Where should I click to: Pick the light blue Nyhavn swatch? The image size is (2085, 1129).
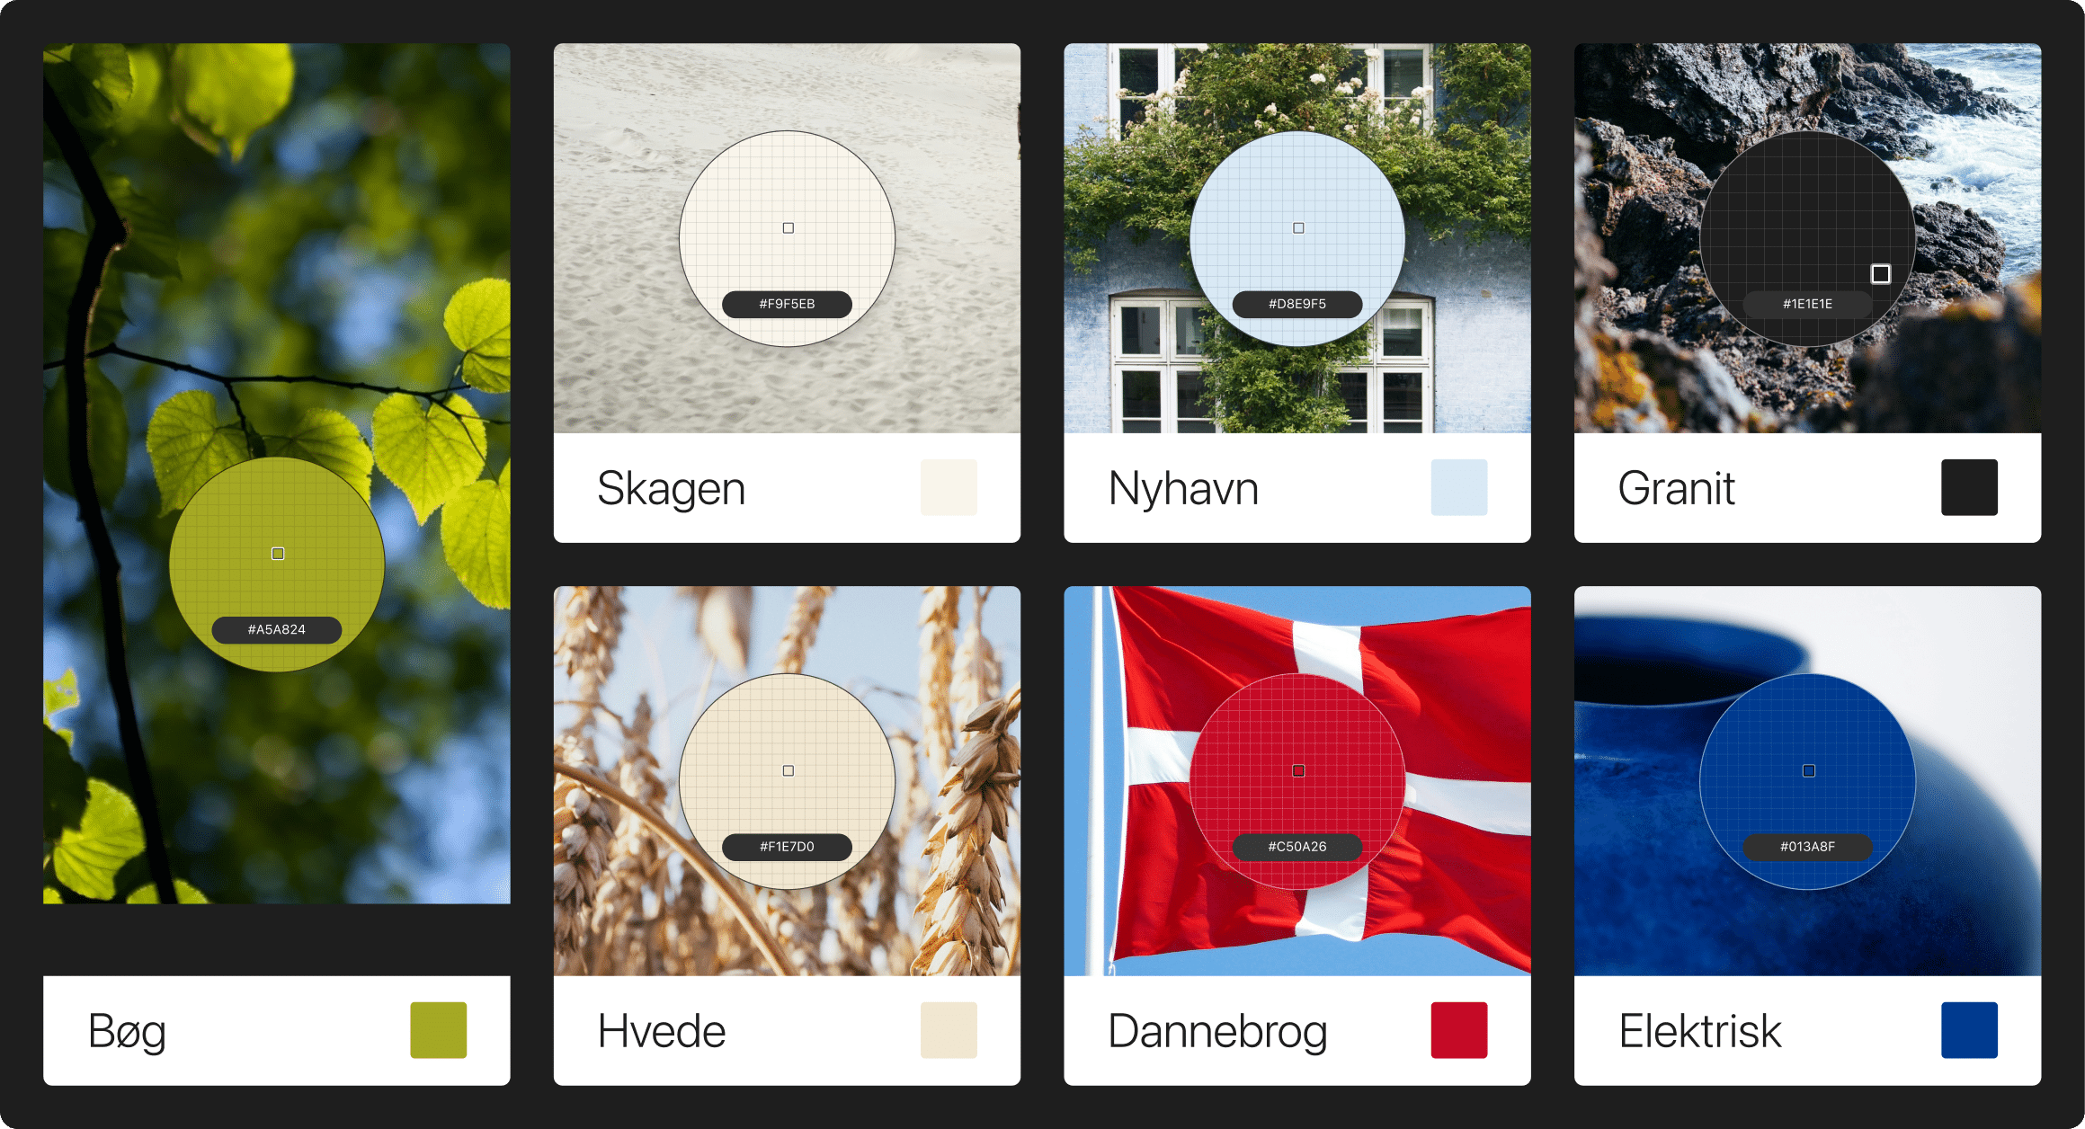click(x=1458, y=487)
